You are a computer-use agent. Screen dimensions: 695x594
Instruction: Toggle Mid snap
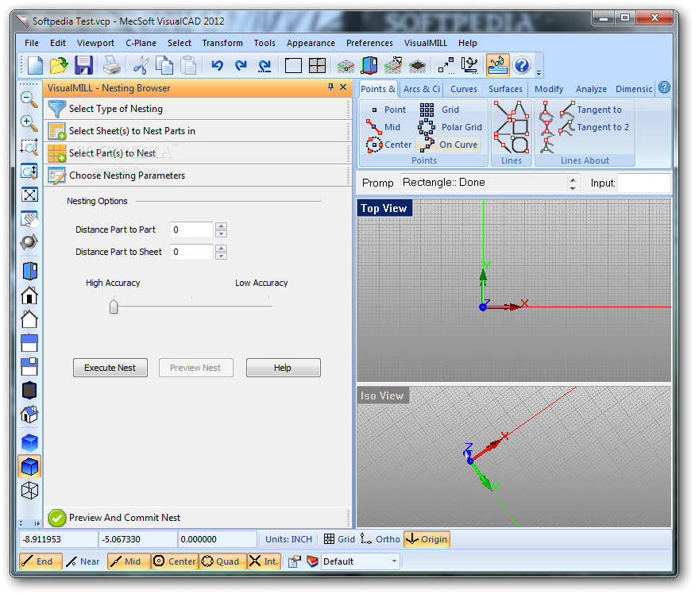coord(129,561)
